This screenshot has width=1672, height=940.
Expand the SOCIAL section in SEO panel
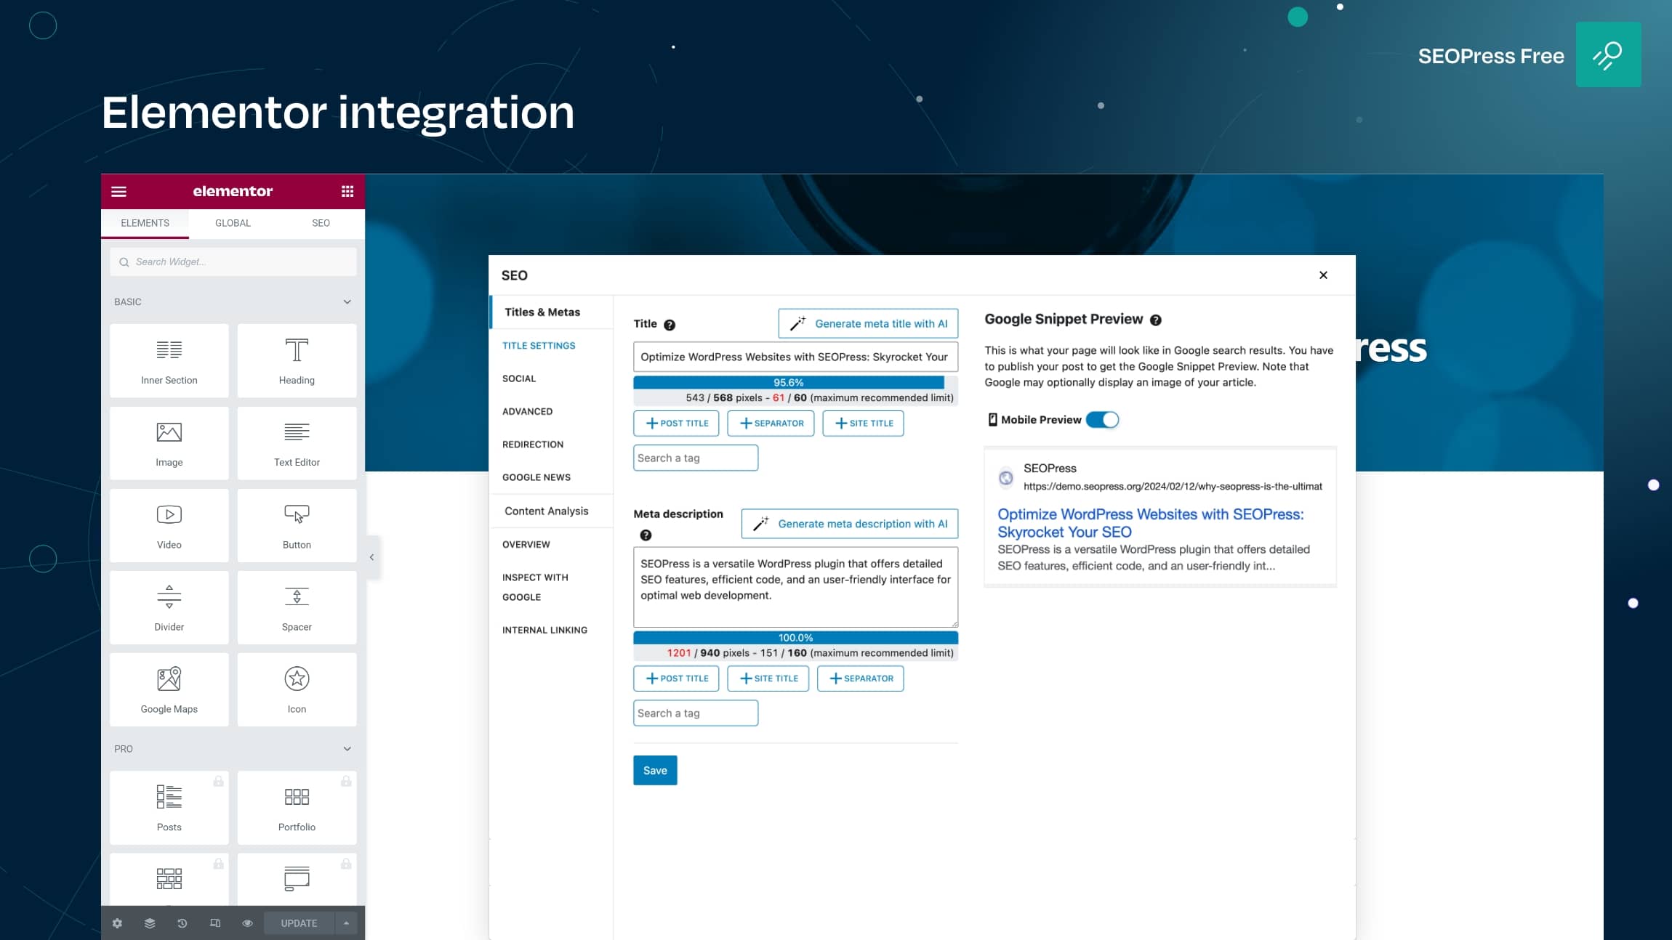519,378
